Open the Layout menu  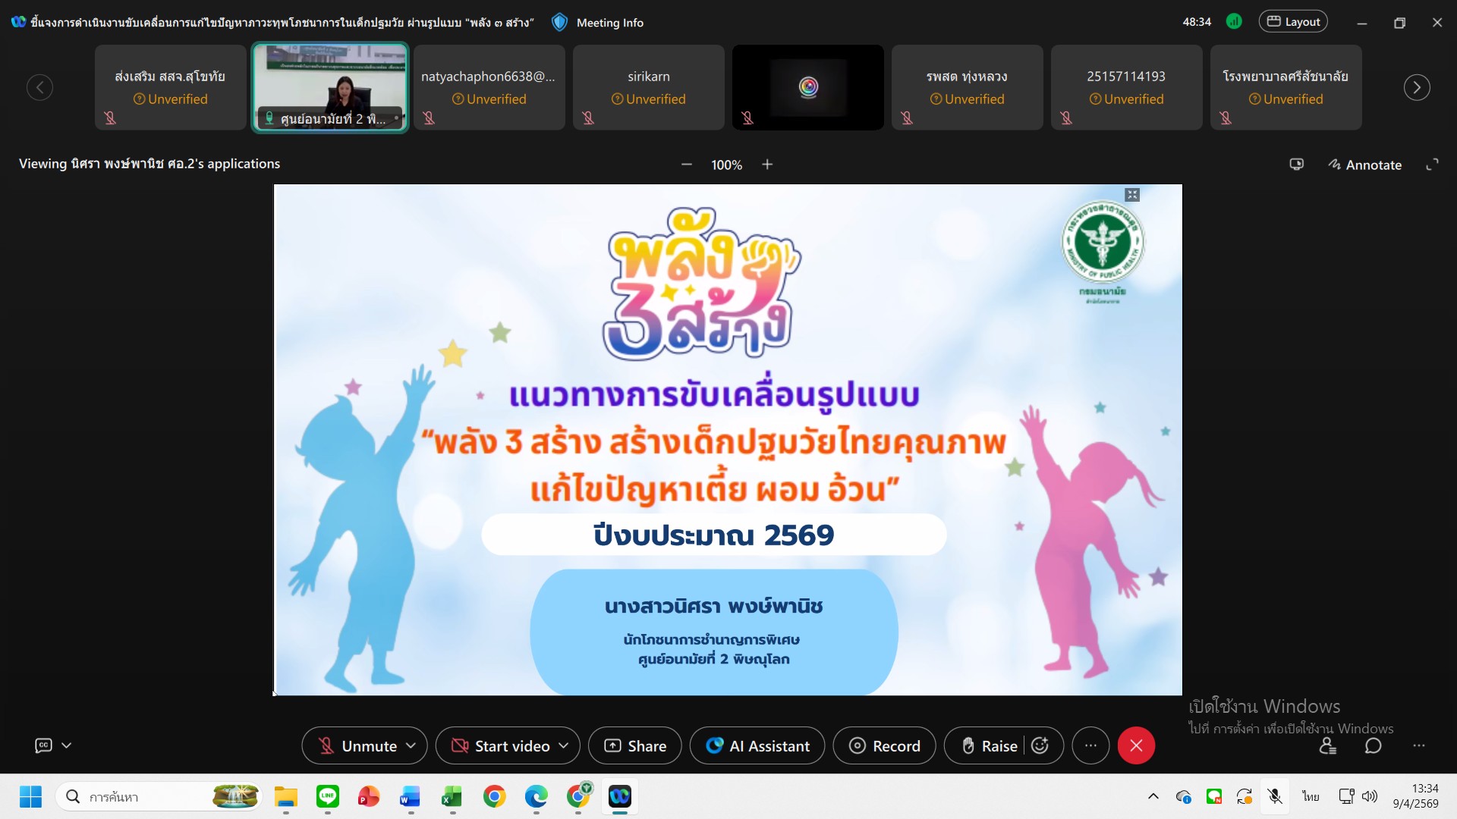point(1293,22)
